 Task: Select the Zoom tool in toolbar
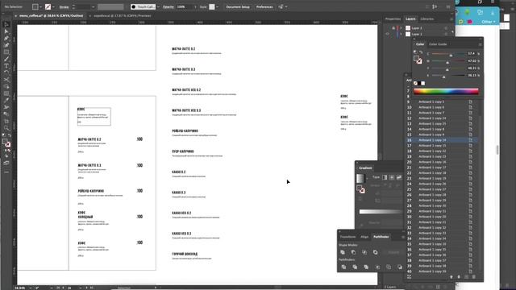6,128
